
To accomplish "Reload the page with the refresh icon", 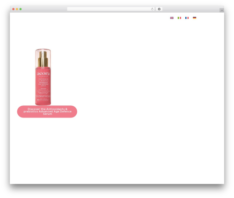I will (152, 9).
